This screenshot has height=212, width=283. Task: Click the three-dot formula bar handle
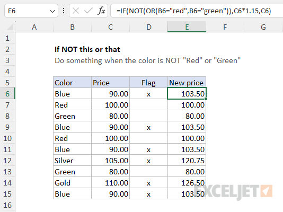(64, 11)
